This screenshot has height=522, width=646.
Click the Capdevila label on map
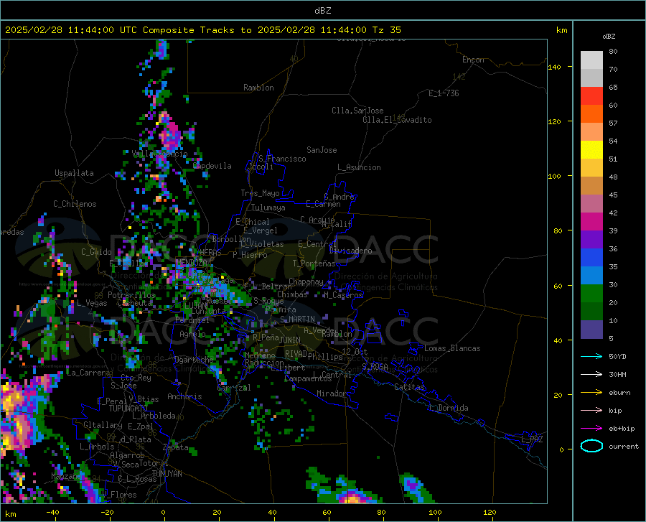pos(212,166)
